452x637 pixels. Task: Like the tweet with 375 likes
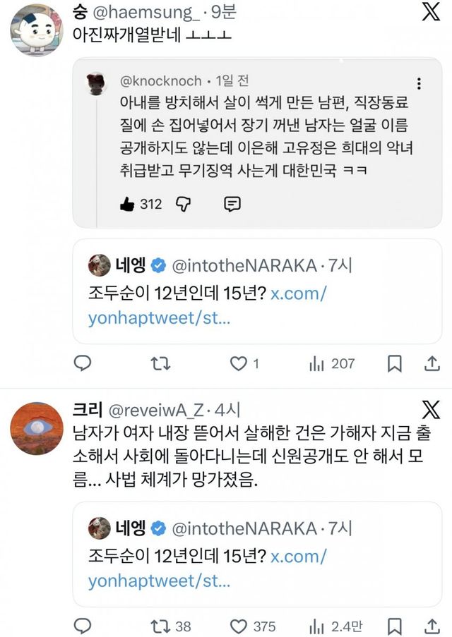[x=239, y=625]
